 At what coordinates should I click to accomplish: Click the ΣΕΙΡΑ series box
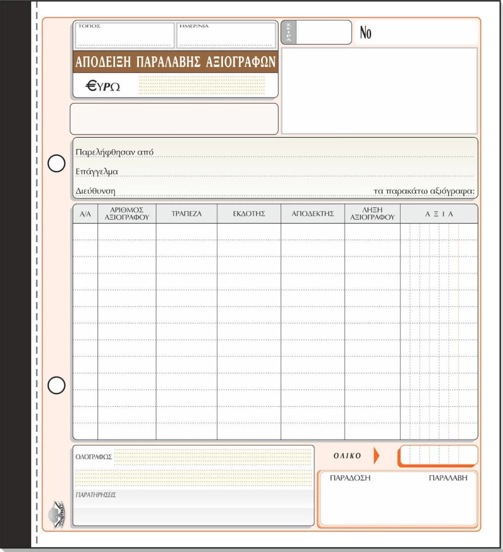point(316,33)
